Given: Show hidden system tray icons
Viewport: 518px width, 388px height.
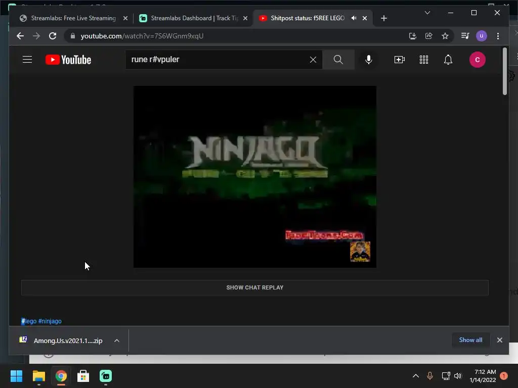Looking at the screenshot, I should point(416,376).
